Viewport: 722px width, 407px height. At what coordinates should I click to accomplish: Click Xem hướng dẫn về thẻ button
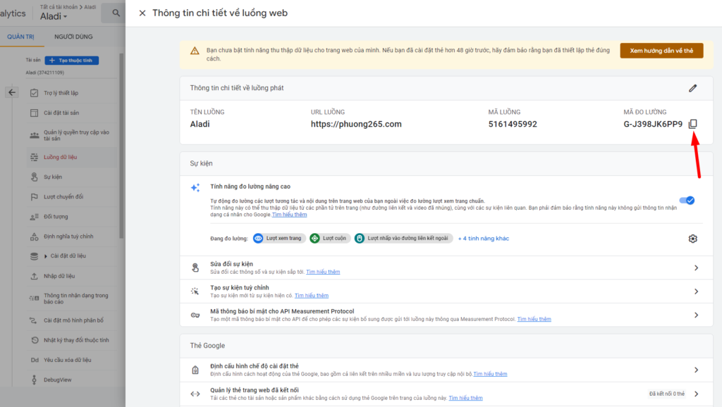(x=661, y=51)
